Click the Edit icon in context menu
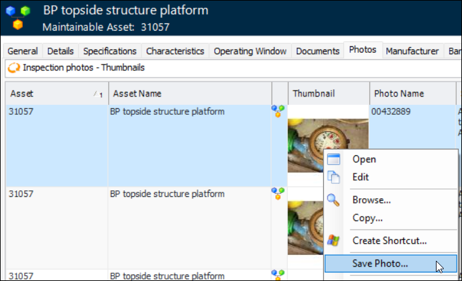This screenshot has height=281, width=462. (334, 177)
